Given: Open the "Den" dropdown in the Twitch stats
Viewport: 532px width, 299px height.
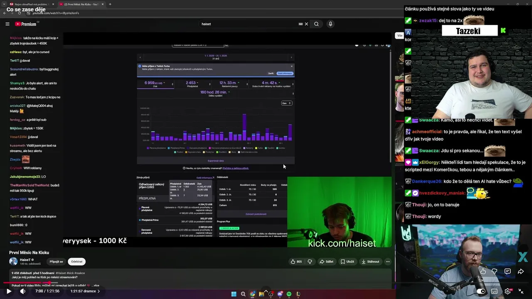Looking at the screenshot, I should point(287,103).
